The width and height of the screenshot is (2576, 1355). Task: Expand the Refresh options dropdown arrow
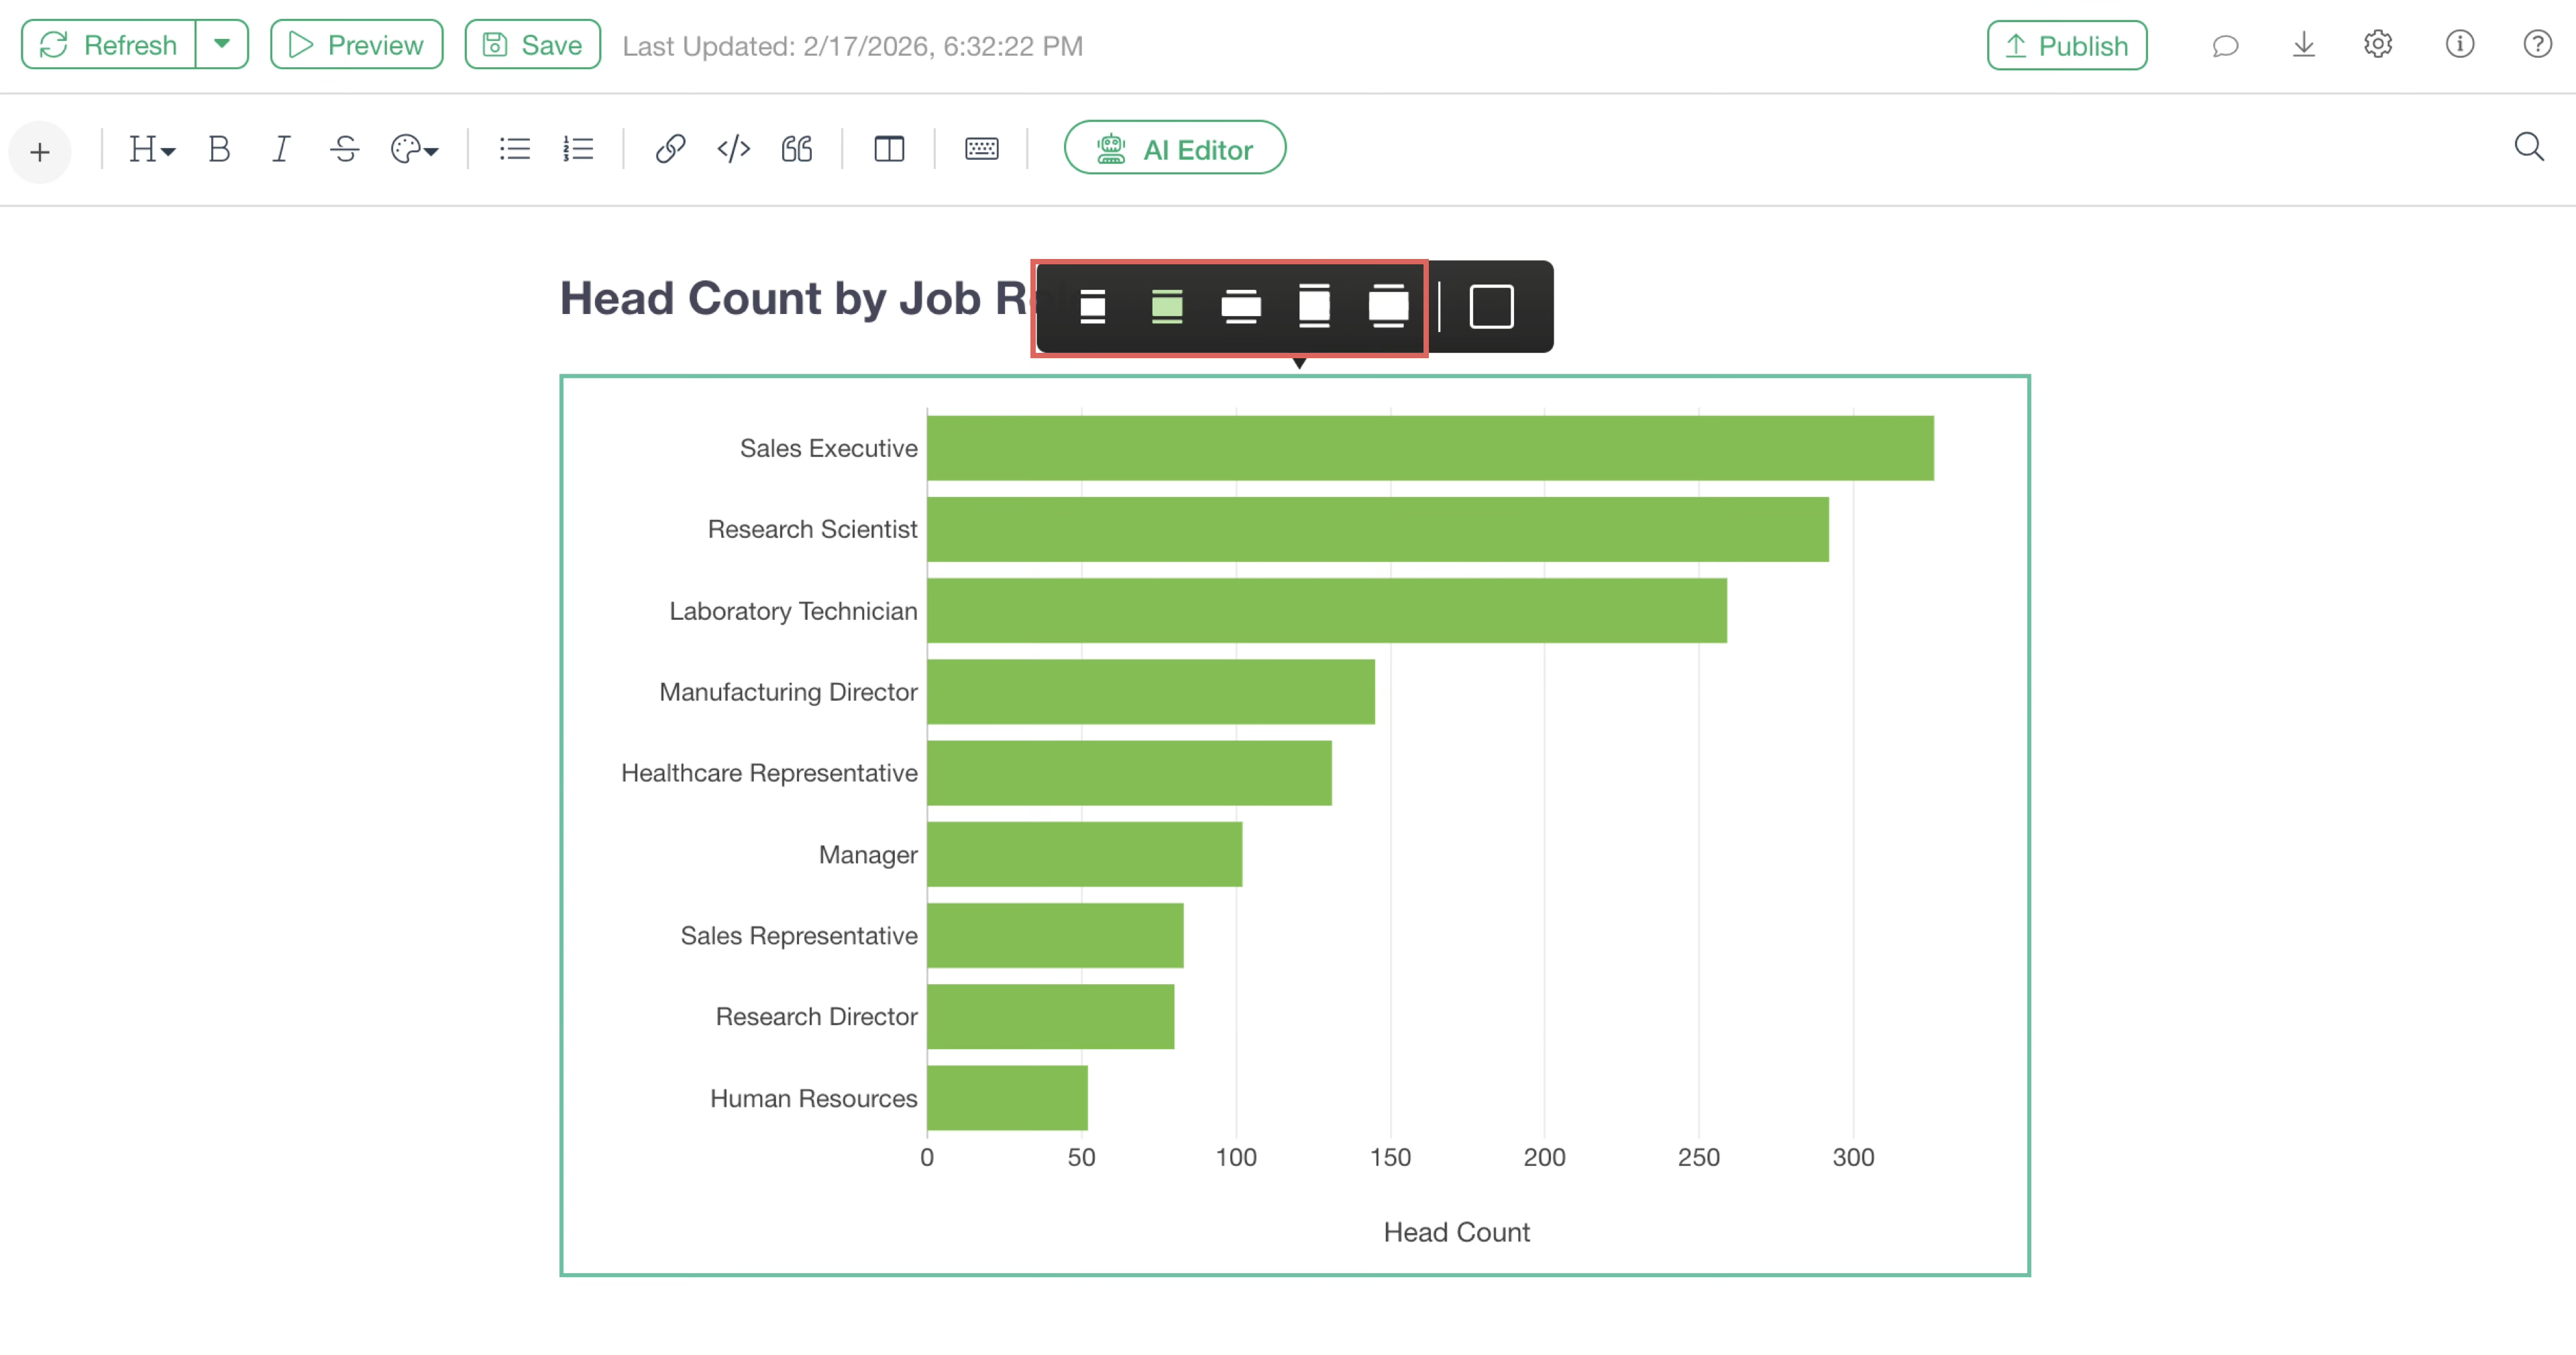[222, 45]
